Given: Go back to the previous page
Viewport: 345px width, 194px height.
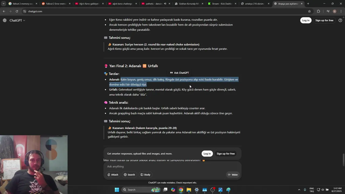Looking at the screenshot, I should click(x=4, y=11).
